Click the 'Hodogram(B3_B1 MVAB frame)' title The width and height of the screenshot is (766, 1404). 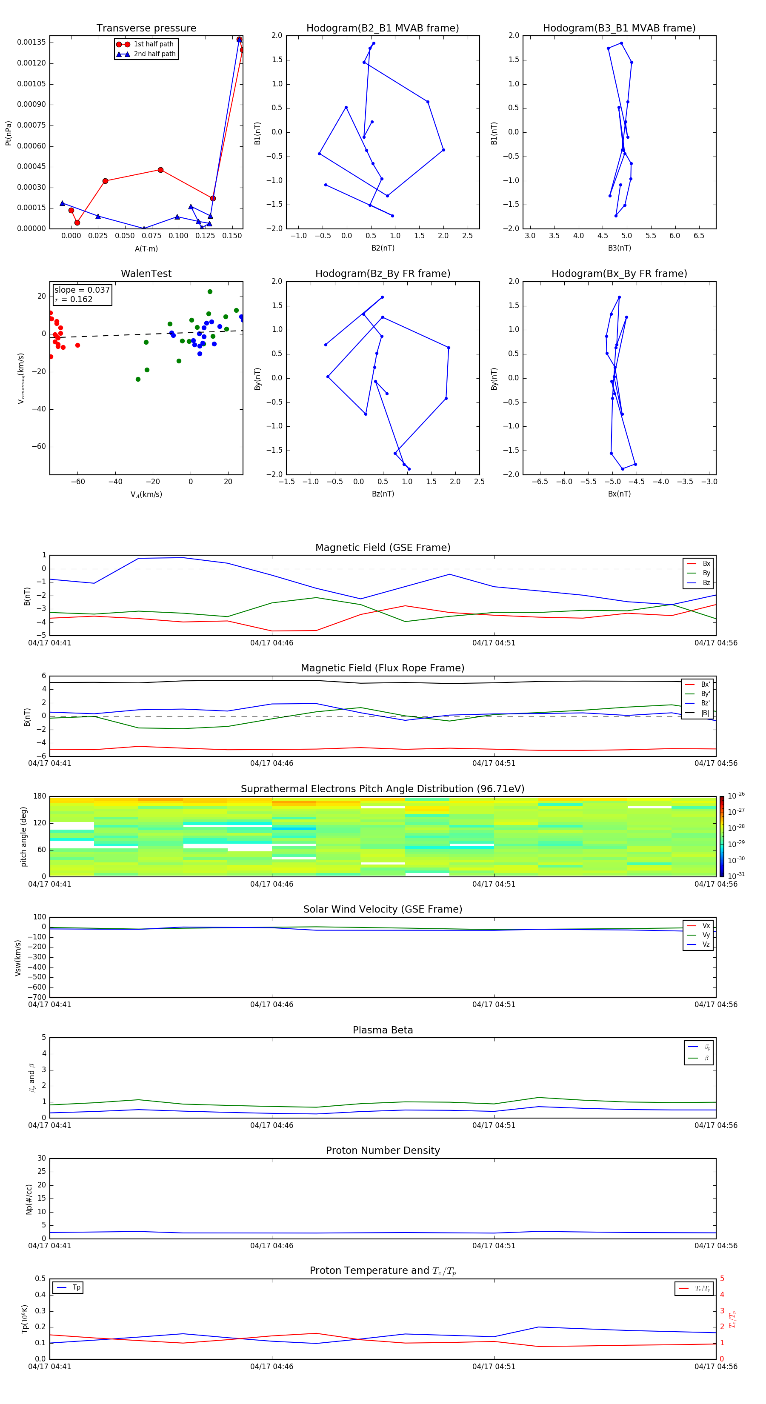(x=619, y=29)
